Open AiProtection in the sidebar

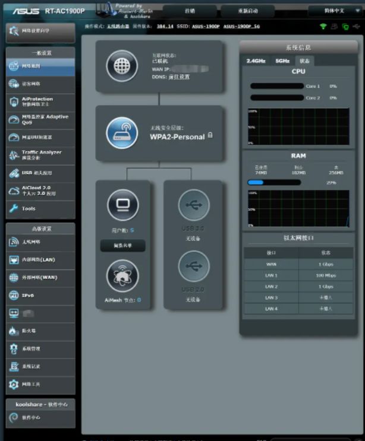click(40, 101)
